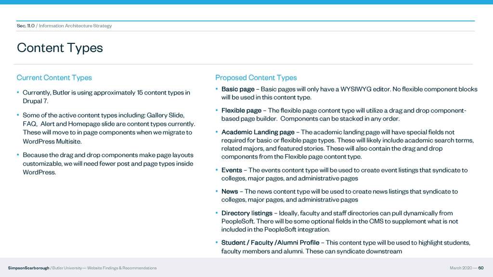This screenshot has width=493, height=277.
Task: Click the 'Proposed Content Types' heading
Action: coord(256,78)
